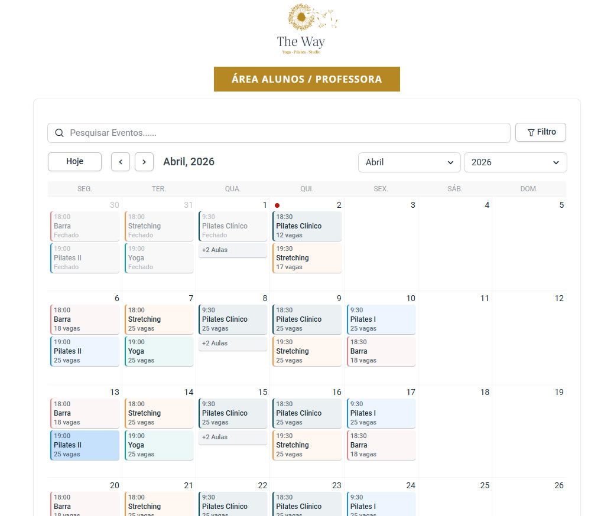This screenshot has width=614, height=516.
Task: Open the 2026 year dropdown
Action: 515,162
